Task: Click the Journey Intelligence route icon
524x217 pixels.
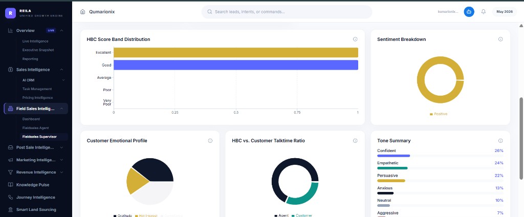Action: (10, 197)
